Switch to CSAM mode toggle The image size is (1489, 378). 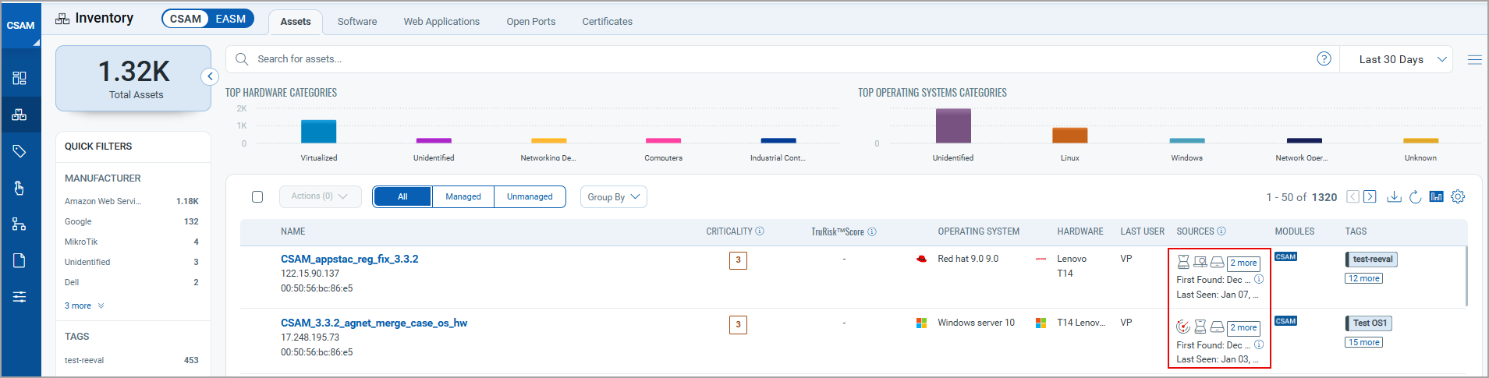pyautogui.click(x=186, y=19)
